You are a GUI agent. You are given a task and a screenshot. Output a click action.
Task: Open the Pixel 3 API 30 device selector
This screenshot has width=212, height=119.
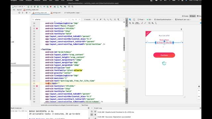pyautogui.click(x=19, y=7)
